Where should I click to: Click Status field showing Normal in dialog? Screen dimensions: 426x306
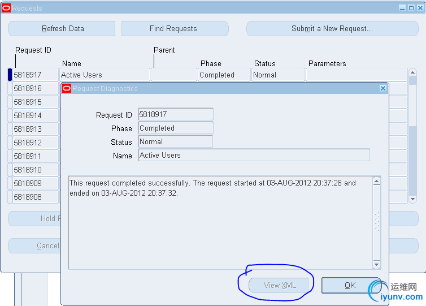pyautogui.click(x=176, y=141)
